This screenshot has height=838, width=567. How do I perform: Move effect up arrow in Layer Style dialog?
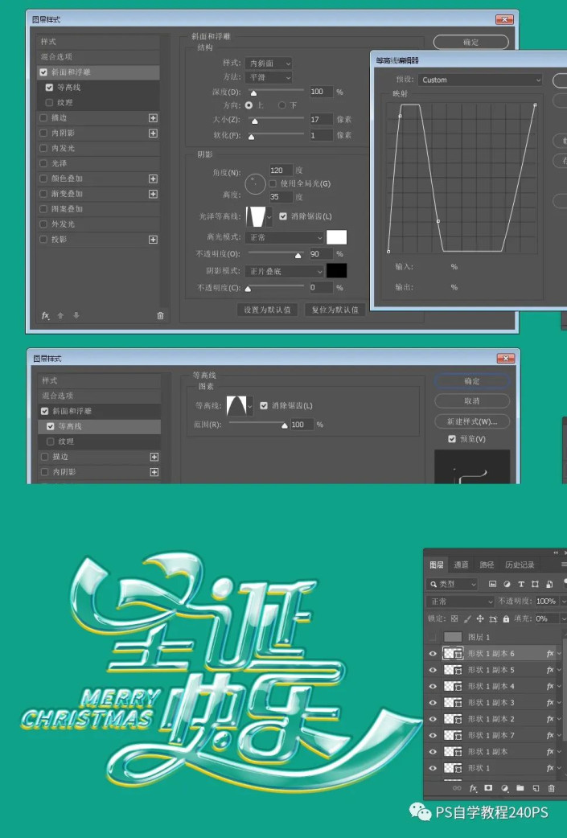tap(60, 315)
